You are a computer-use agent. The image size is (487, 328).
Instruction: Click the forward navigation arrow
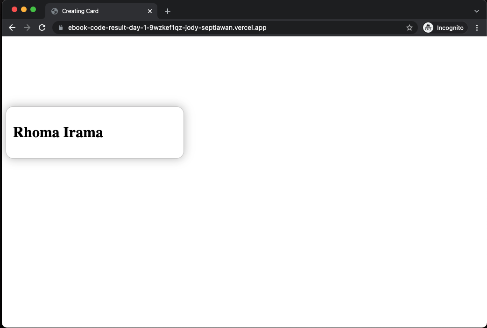point(27,28)
